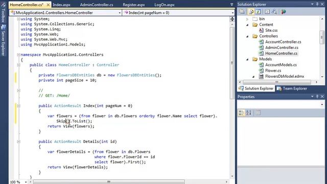
Task: Collapse the // GET: /Home/ comment region
Action: click(x=18, y=90)
